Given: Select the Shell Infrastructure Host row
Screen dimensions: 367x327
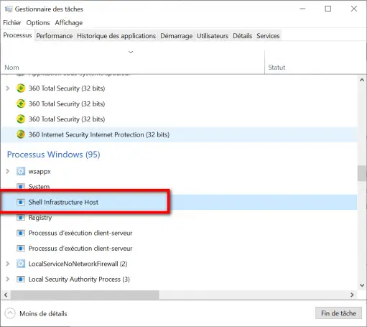Looking at the screenshot, I should (x=179, y=202).
